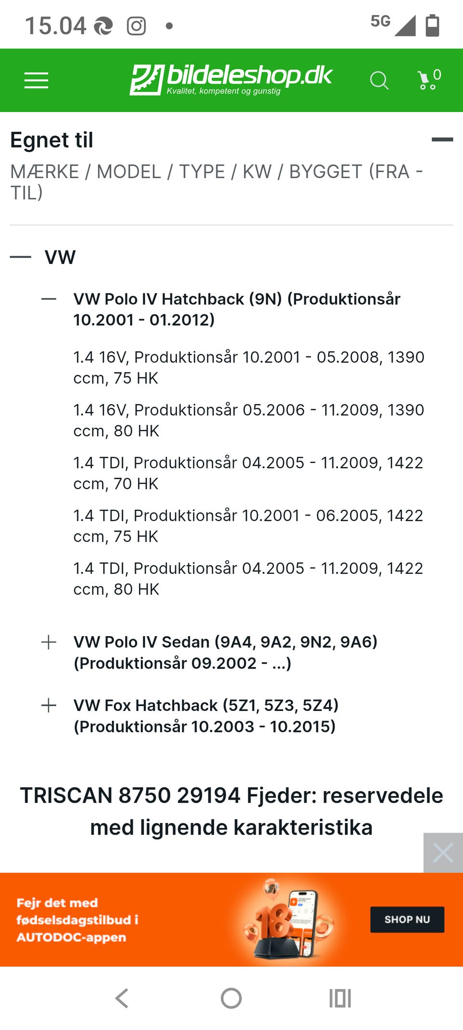Tap the AUTODOC birthday phone image

click(288, 919)
